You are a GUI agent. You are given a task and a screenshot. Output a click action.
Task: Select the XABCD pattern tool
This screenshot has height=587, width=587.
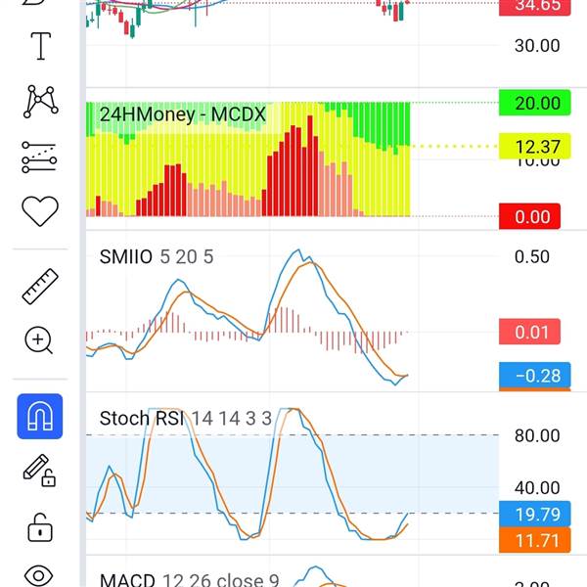[40, 102]
